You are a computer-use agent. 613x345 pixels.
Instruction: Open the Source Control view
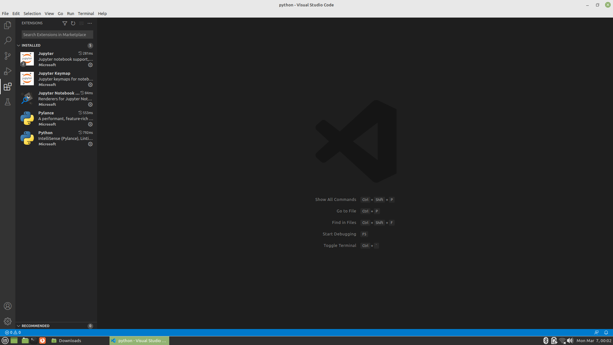[x=8, y=56]
